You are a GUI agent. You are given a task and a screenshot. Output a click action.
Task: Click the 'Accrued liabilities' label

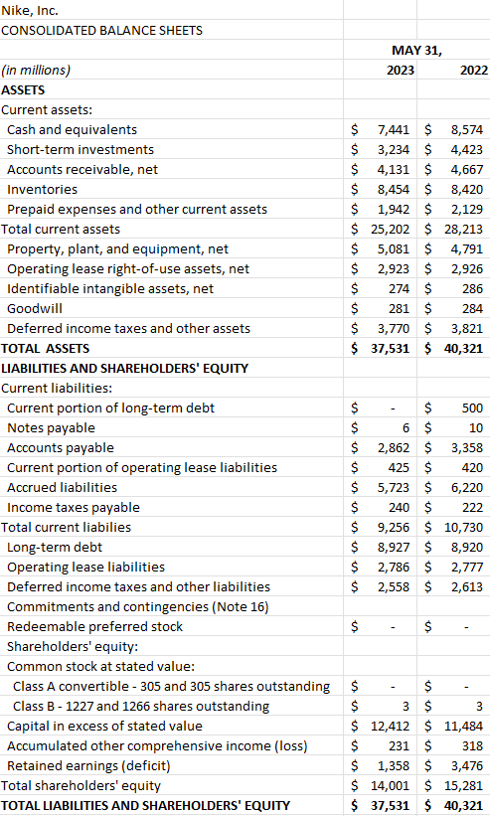(x=62, y=487)
